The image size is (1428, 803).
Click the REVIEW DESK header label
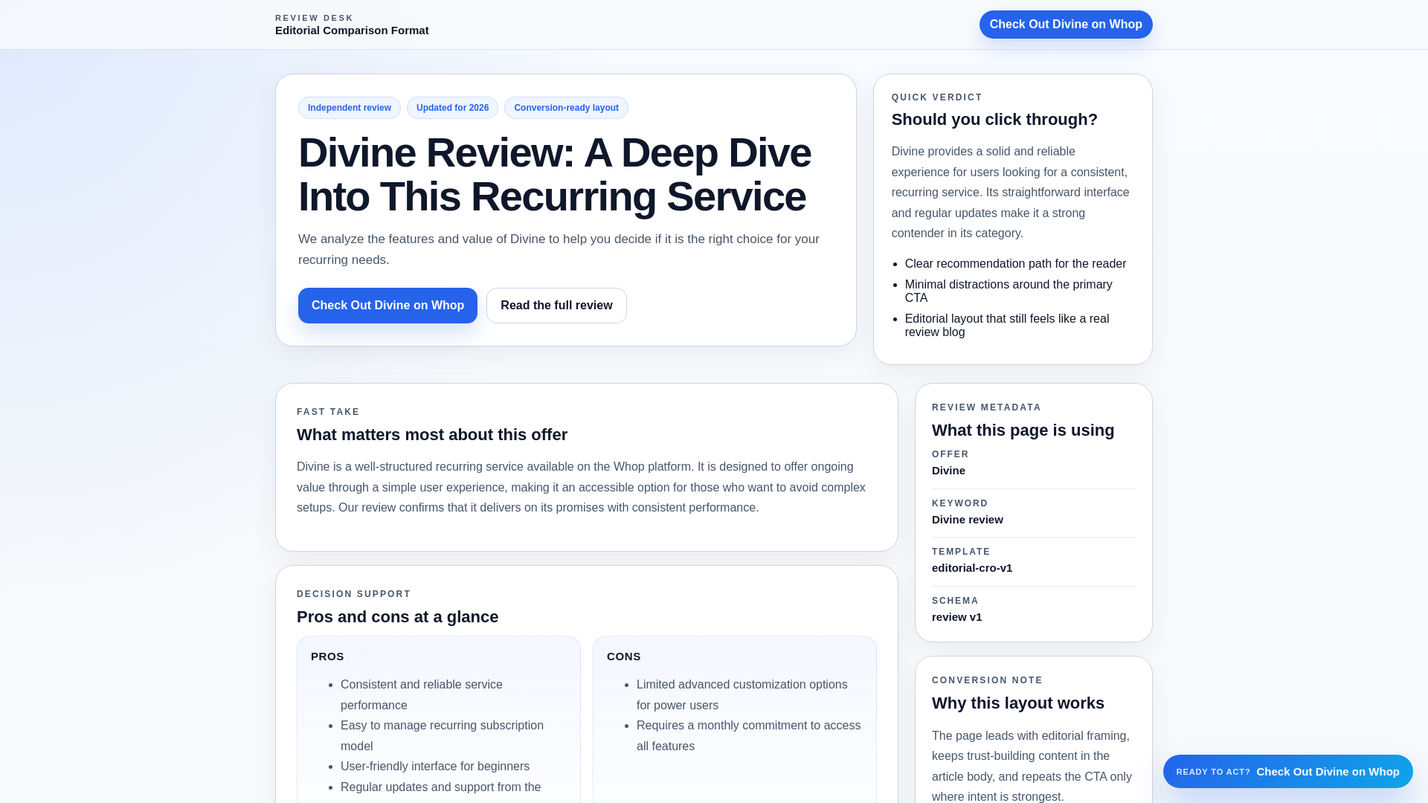click(314, 18)
